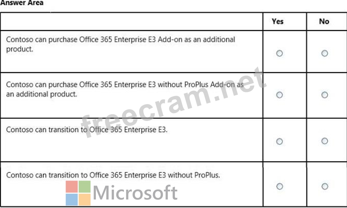347x208 pixels.
Task: Click the Microsoft wordmark text
Action: [x=135, y=193]
